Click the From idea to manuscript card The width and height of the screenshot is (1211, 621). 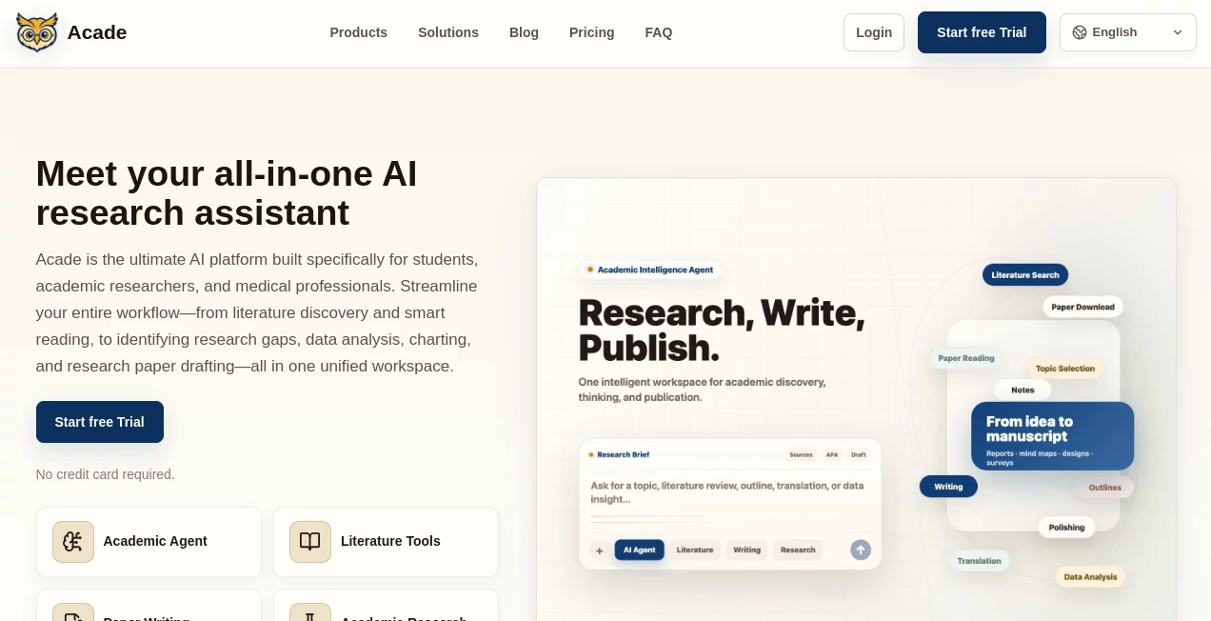1053,436
